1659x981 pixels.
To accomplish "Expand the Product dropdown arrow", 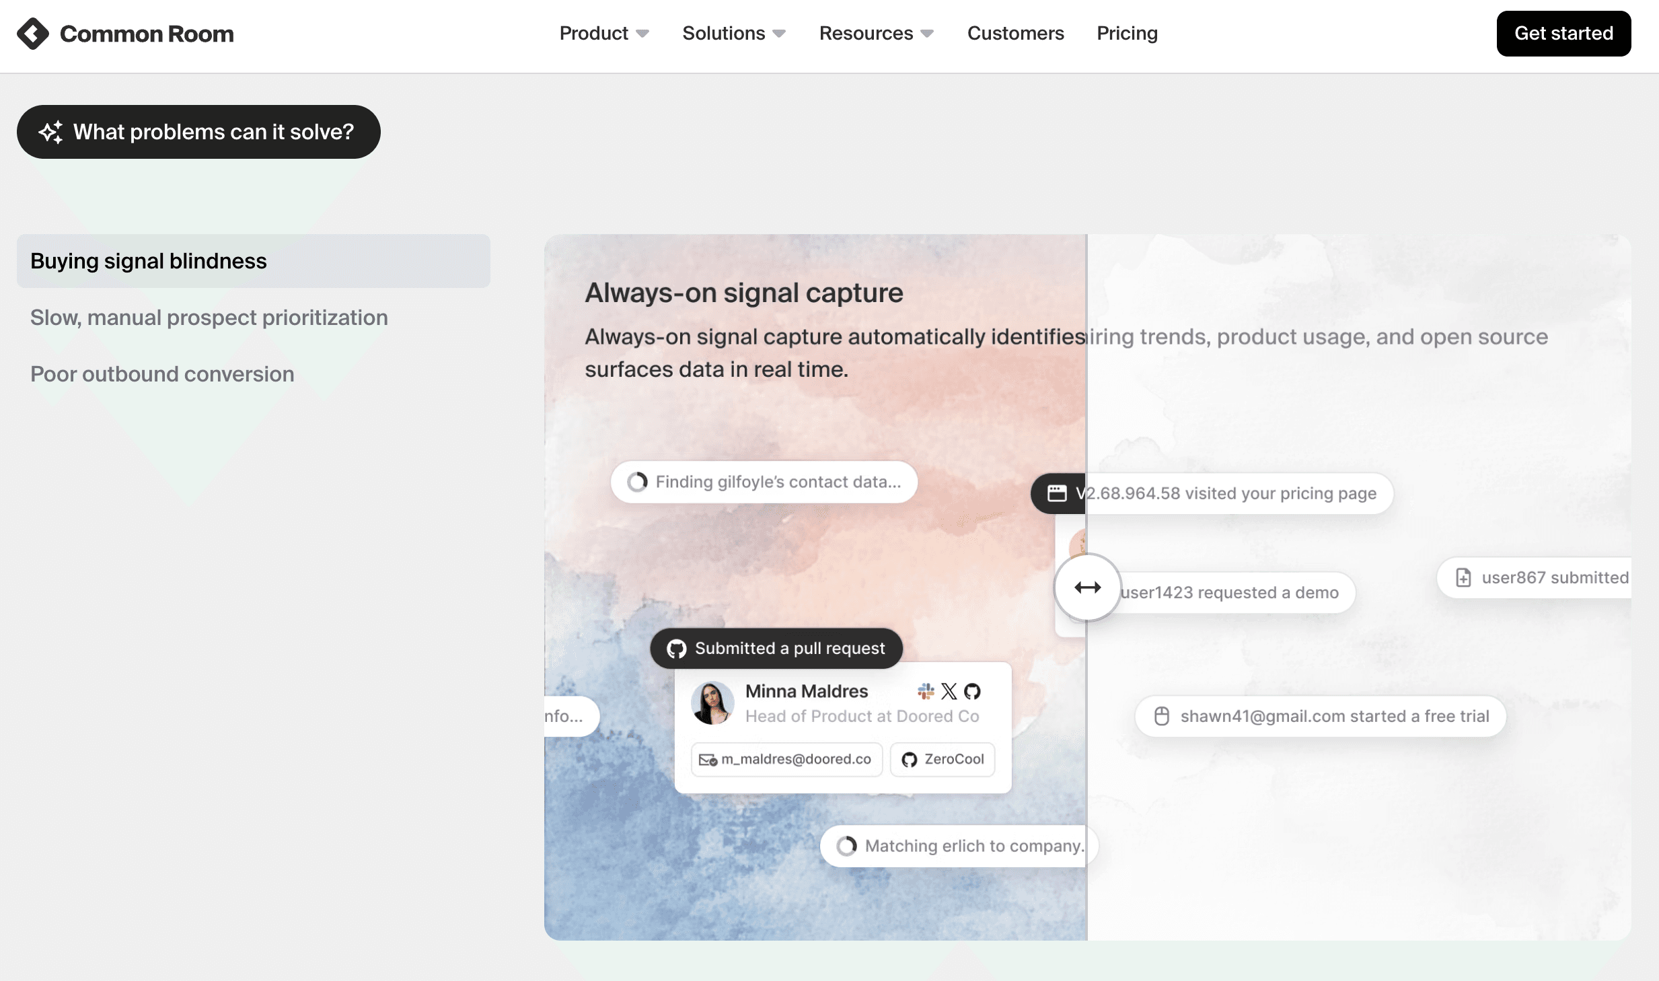I will point(642,34).
